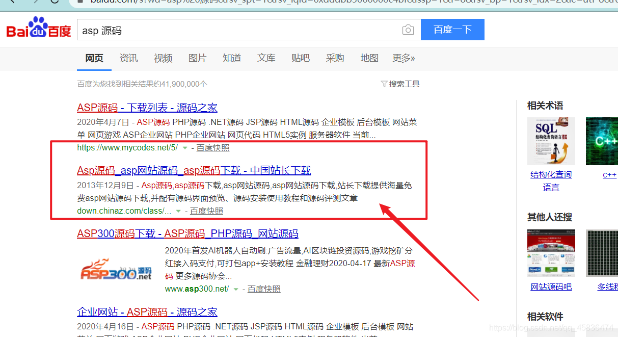618x337 pixels.
Task: Click the down.chinaz.com/class/ URL
Action: coord(124,211)
